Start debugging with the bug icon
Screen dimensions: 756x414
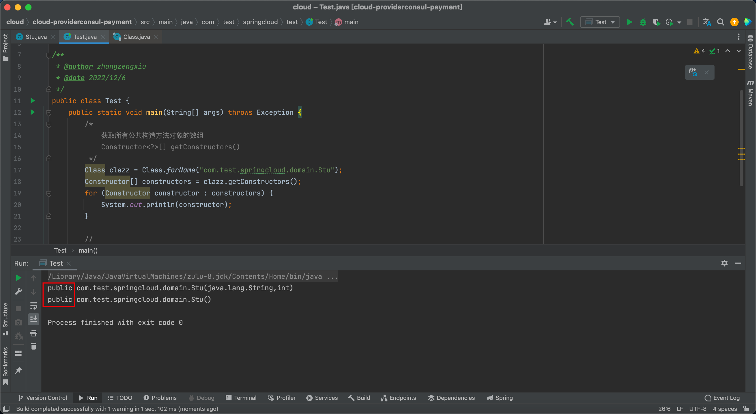(643, 22)
